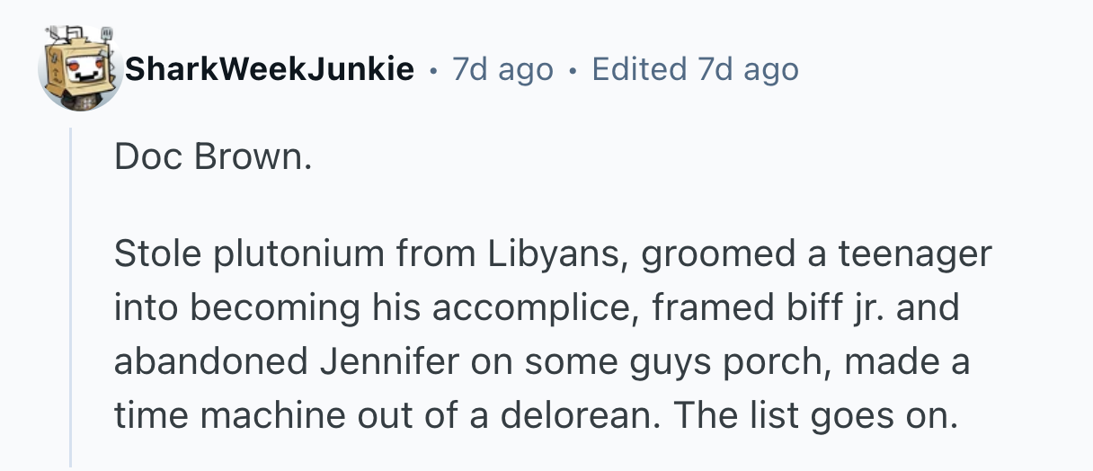Open the SharkWeekJunkie user profile link
This screenshot has height=471, width=1093.
point(270,68)
